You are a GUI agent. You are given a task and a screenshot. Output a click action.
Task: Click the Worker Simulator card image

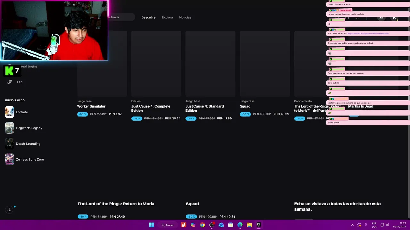tap(102, 64)
